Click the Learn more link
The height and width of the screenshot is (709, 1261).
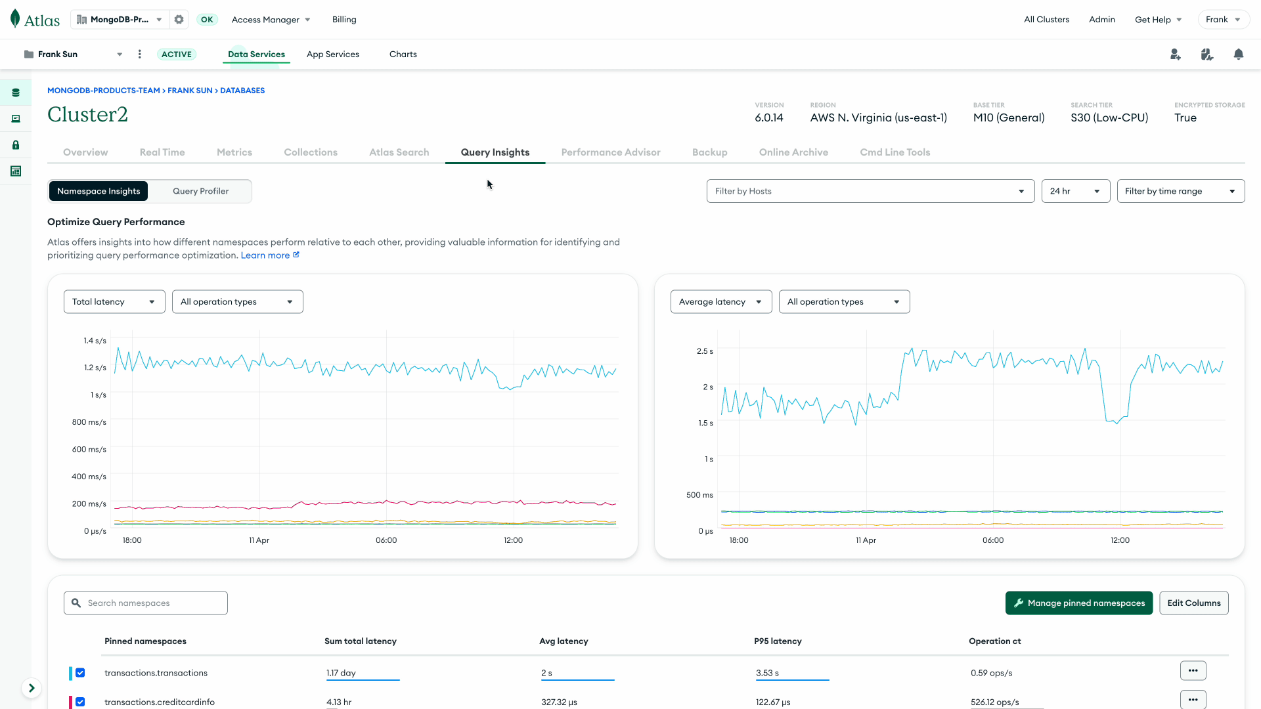pos(265,255)
